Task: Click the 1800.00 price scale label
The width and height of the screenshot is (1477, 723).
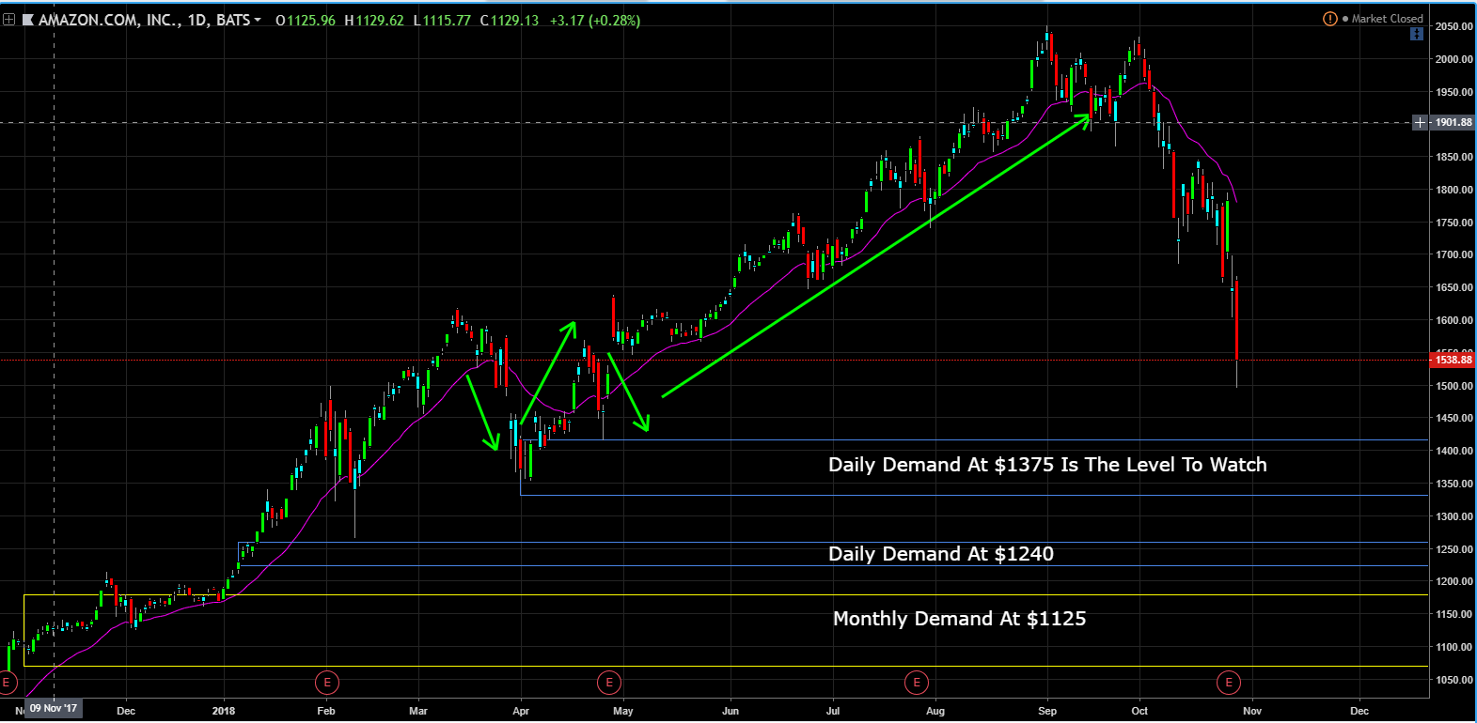Action: click(1453, 190)
